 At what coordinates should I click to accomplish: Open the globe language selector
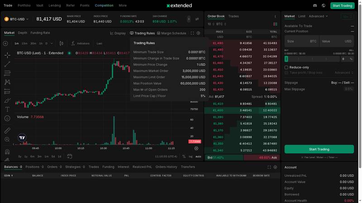[324, 5]
